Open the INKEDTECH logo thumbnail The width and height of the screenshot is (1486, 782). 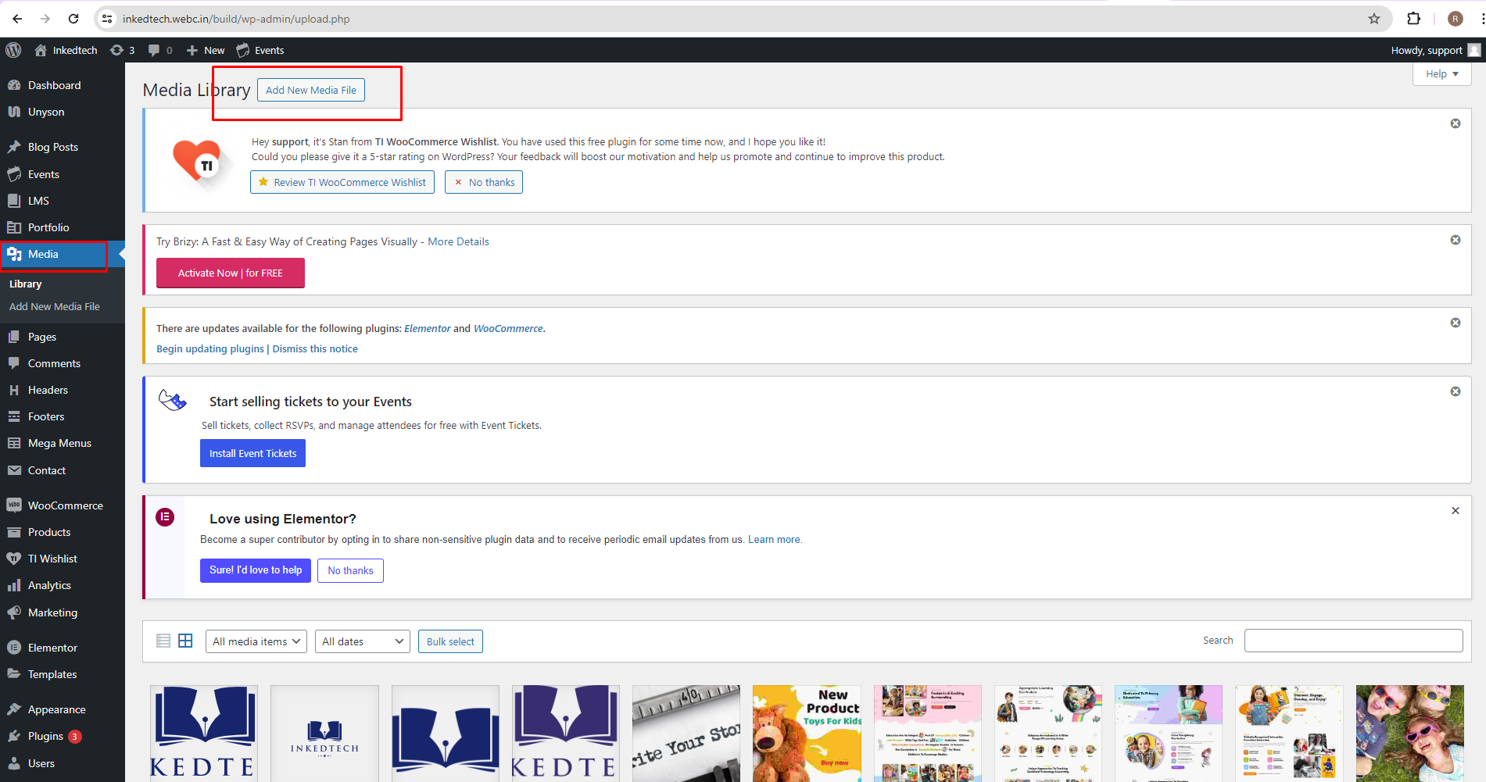(x=324, y=734)
